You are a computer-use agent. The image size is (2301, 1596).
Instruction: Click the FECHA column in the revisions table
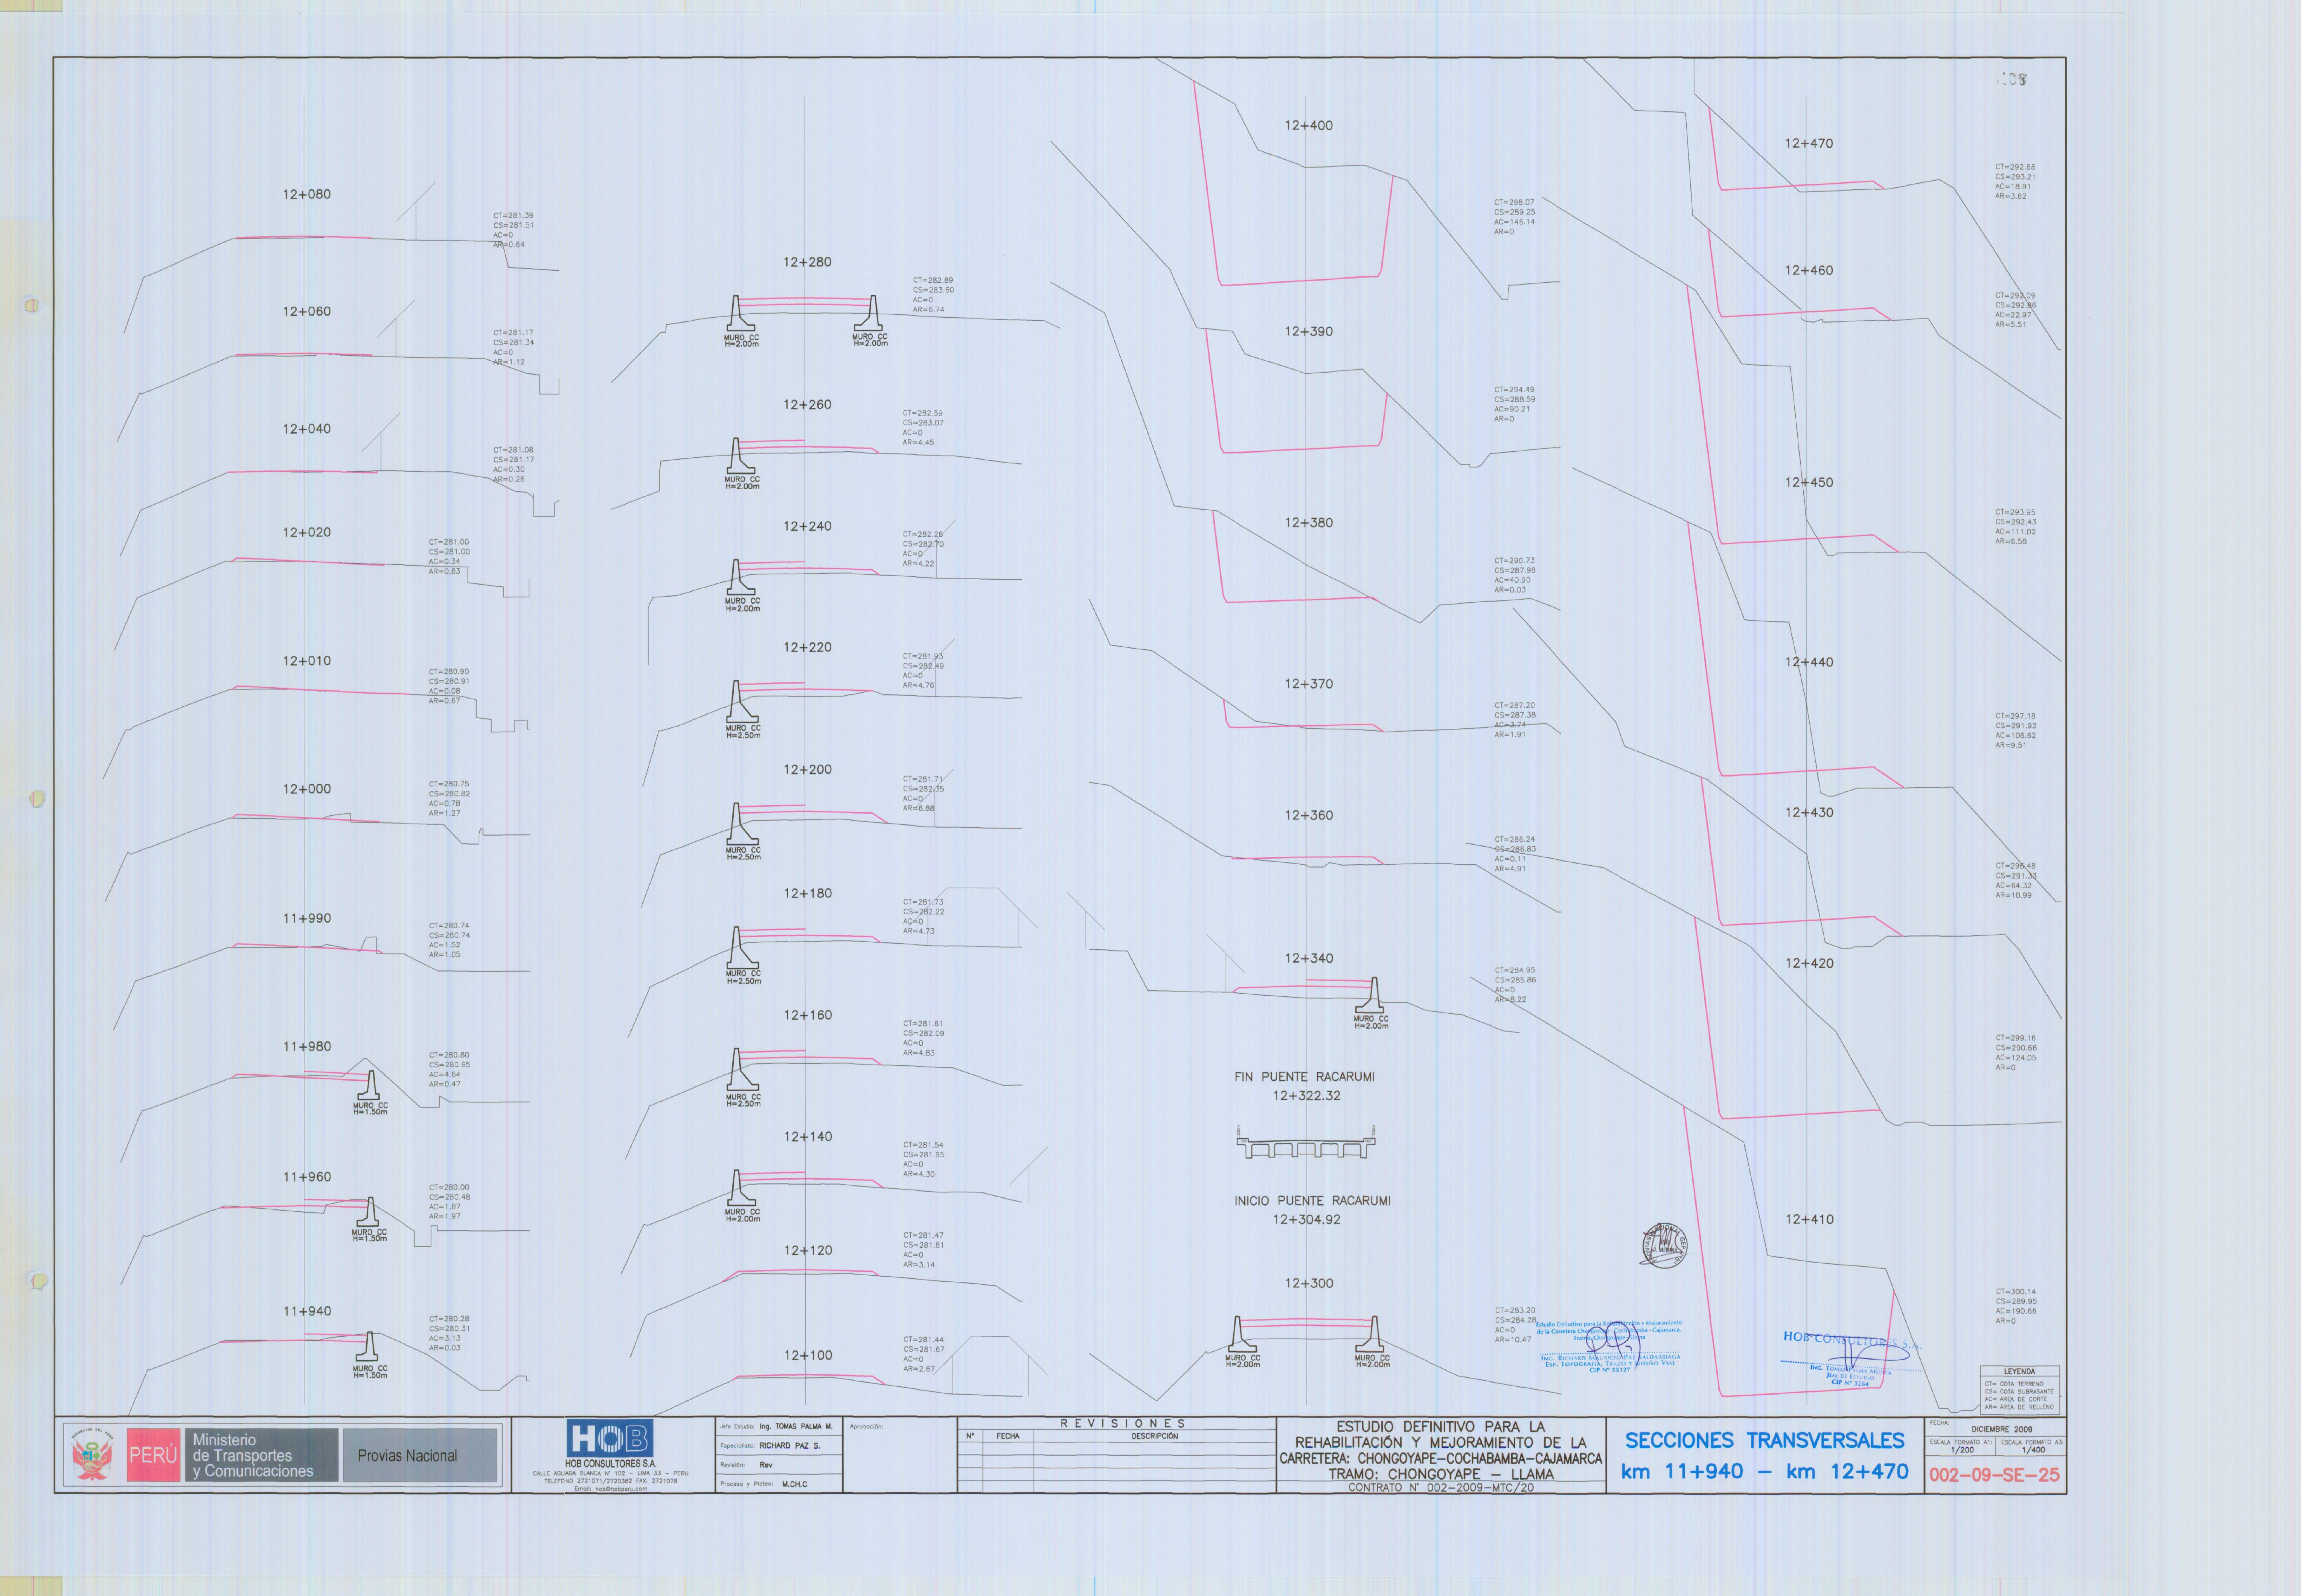pyautogui.click(x=1007, y=1436)
